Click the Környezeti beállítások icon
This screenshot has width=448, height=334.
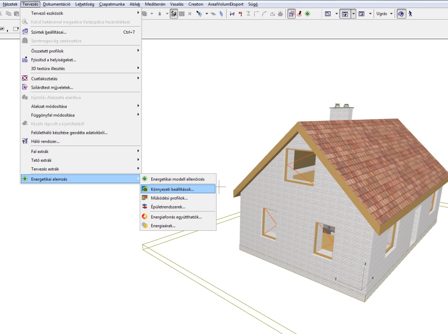(x=145, y=189)
